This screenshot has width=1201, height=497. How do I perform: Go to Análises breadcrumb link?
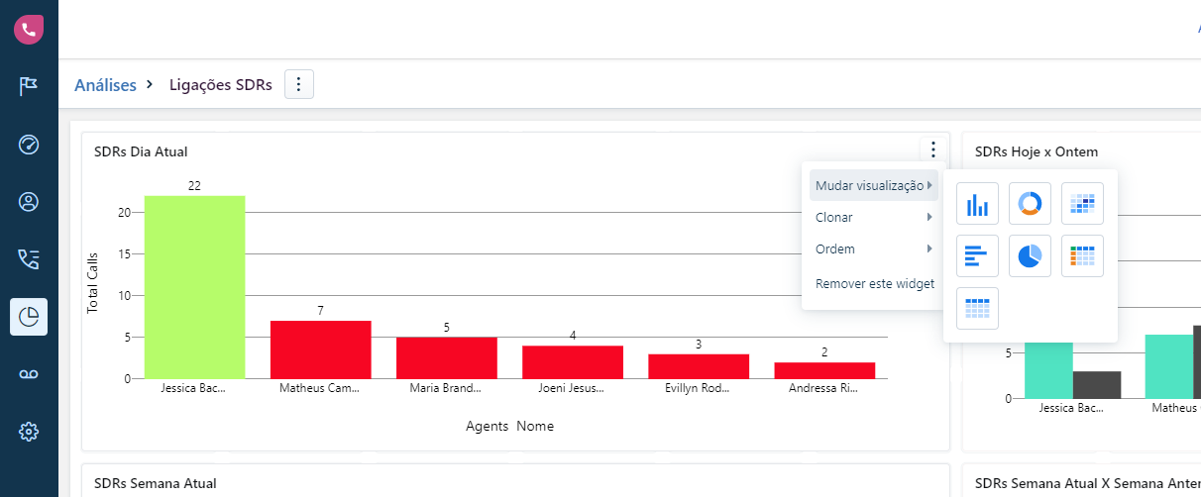coord(105,85)
